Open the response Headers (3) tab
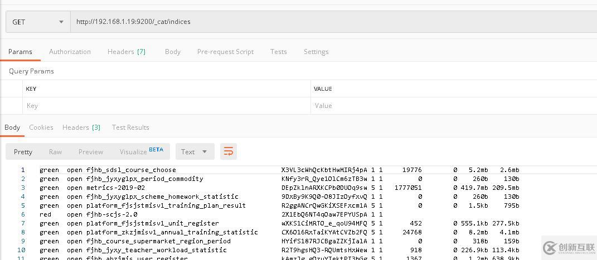The height and width of the screenshot is (260, 597). [81, 127]
